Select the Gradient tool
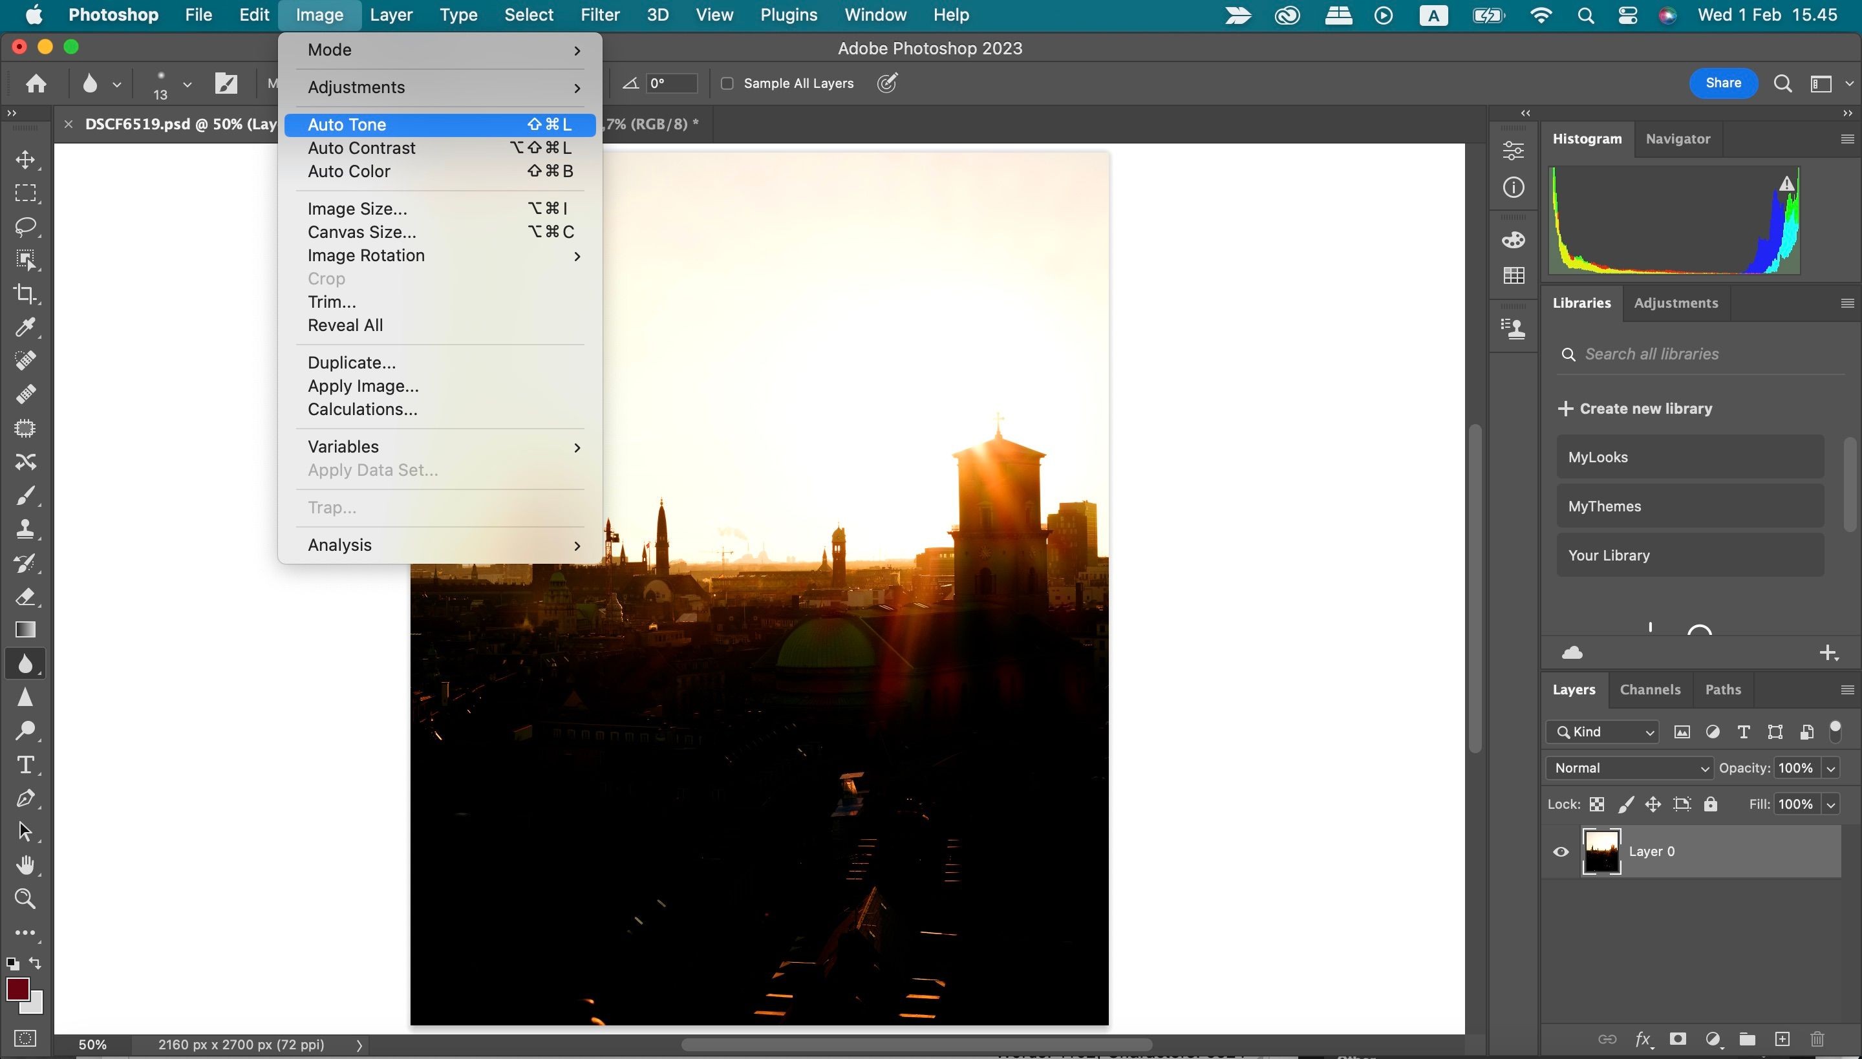The image size is (1862, 1059). pyautogui.click(x=25, y=630)
